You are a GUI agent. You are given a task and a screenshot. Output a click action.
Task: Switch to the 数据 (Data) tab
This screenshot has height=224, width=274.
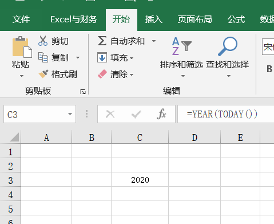tap(267, 19)
